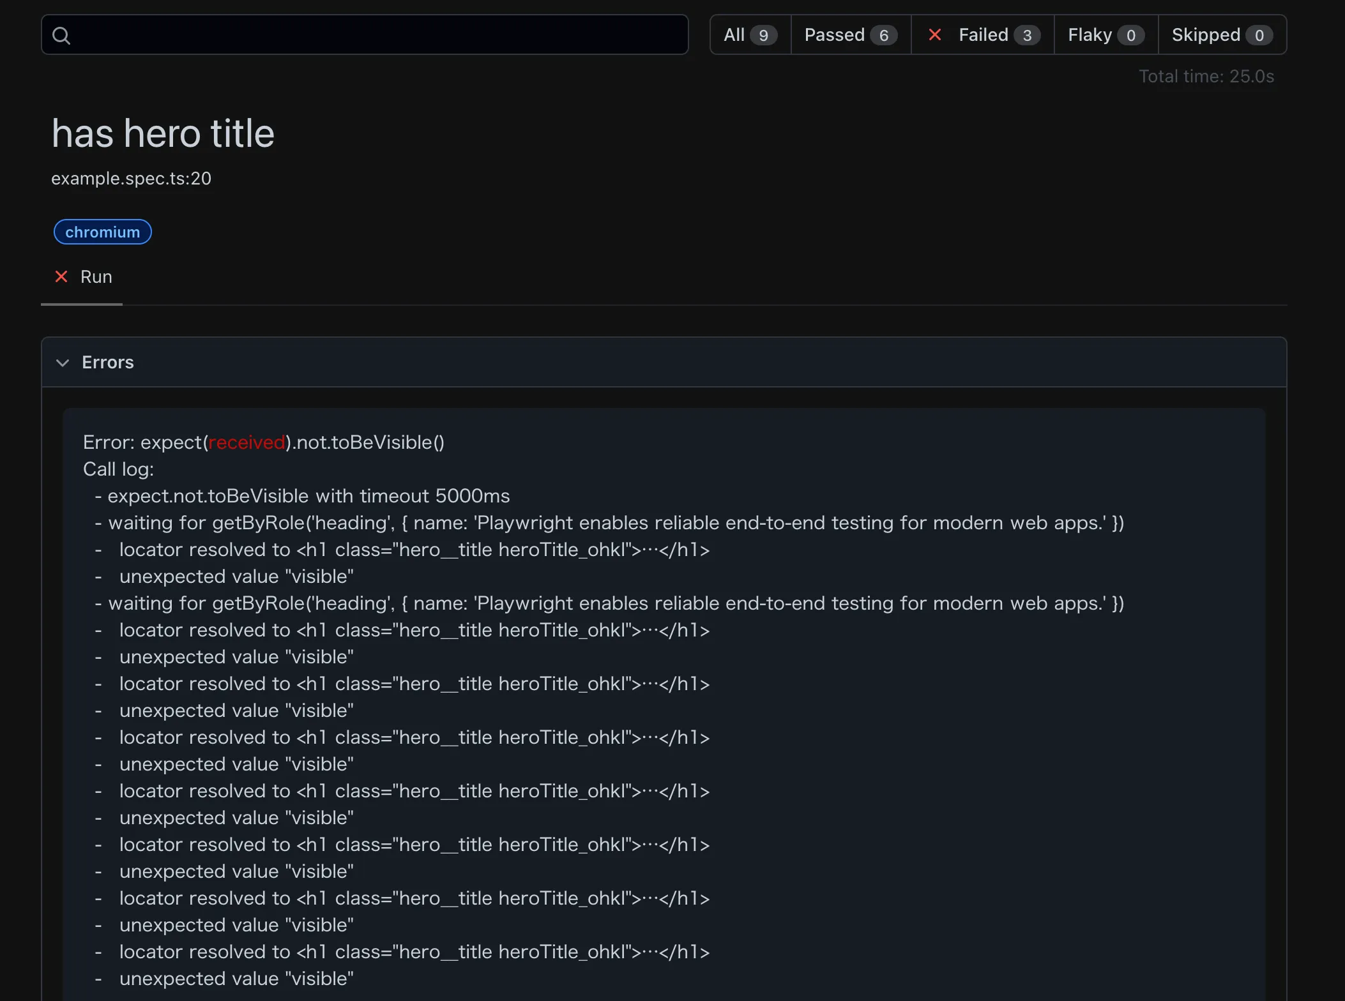The width and height of the screenshot is (1345, 1001).
Task: Click the All count badge 9
Action: click(763, 35)
